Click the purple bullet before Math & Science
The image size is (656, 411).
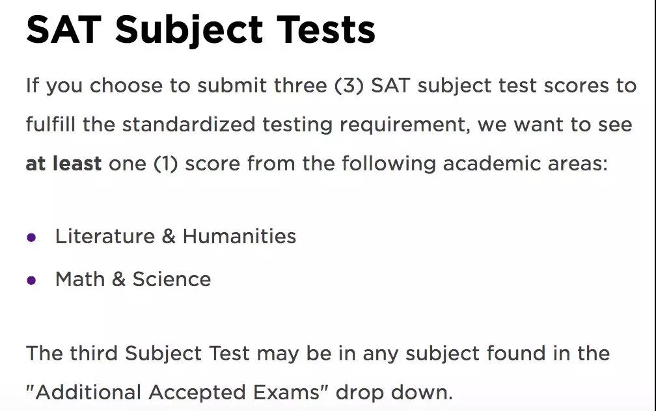point(31,280)
